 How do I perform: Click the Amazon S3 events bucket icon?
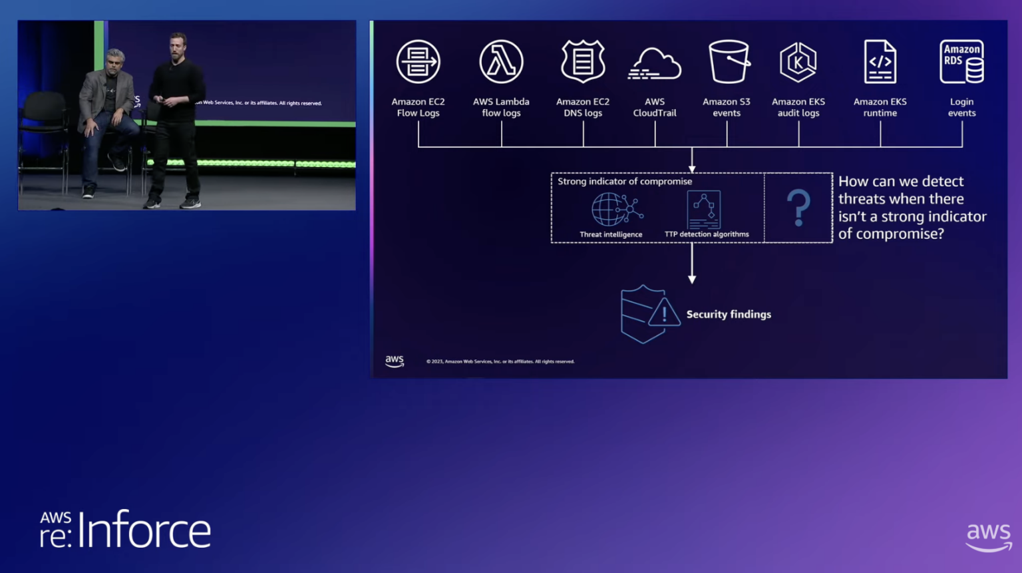pos(728,62)
